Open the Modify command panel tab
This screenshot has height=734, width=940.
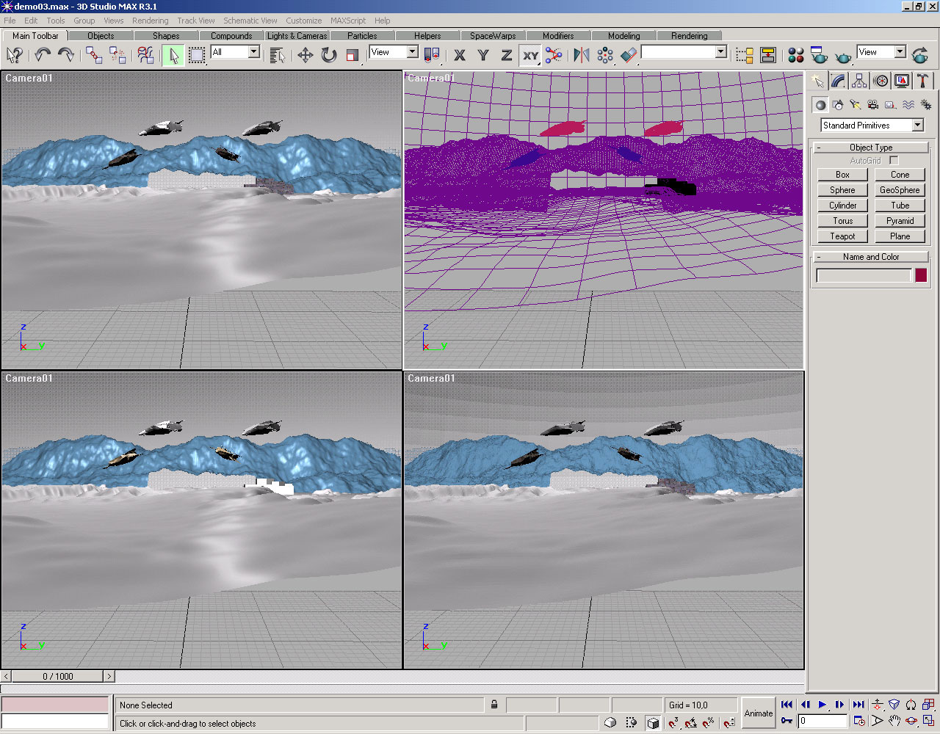[x=838, y=81]
